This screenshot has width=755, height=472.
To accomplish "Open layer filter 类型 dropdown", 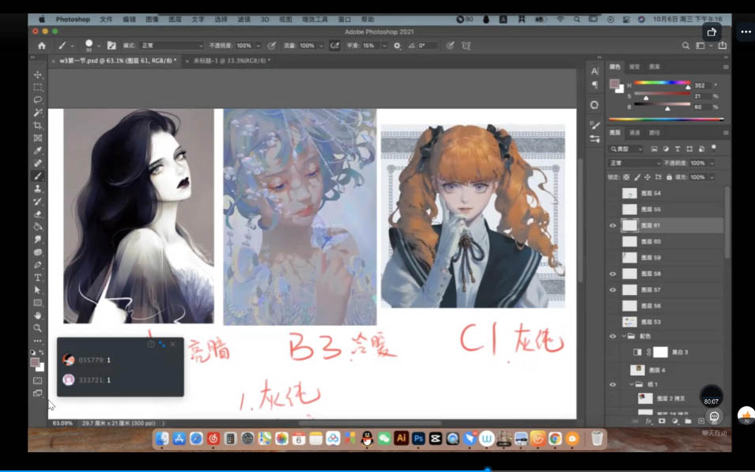I will pyautogui.click(x=625, y=149).
